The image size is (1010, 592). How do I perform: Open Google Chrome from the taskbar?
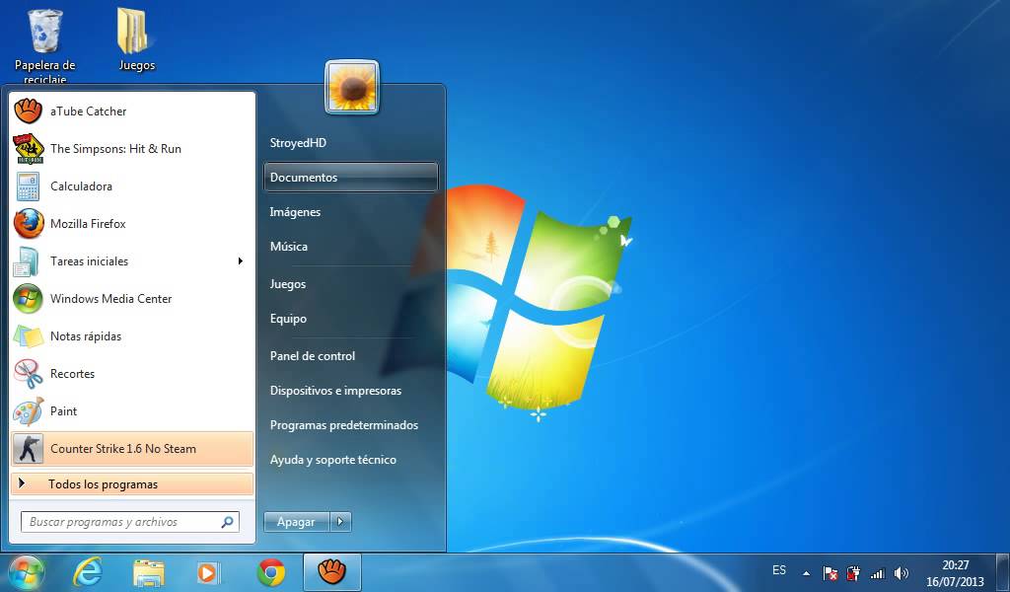(271, 572)
